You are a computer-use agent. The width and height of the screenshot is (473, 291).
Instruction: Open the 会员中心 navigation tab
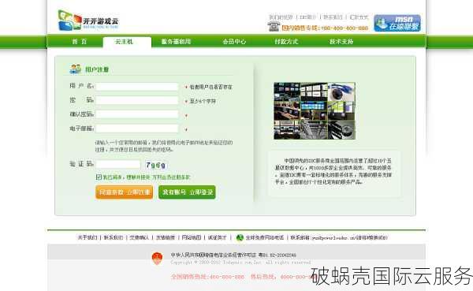(x=234, y=42)
